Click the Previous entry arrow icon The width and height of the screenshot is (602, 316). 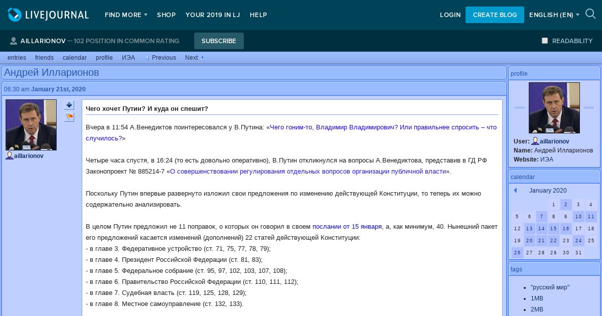coord(147,58)
